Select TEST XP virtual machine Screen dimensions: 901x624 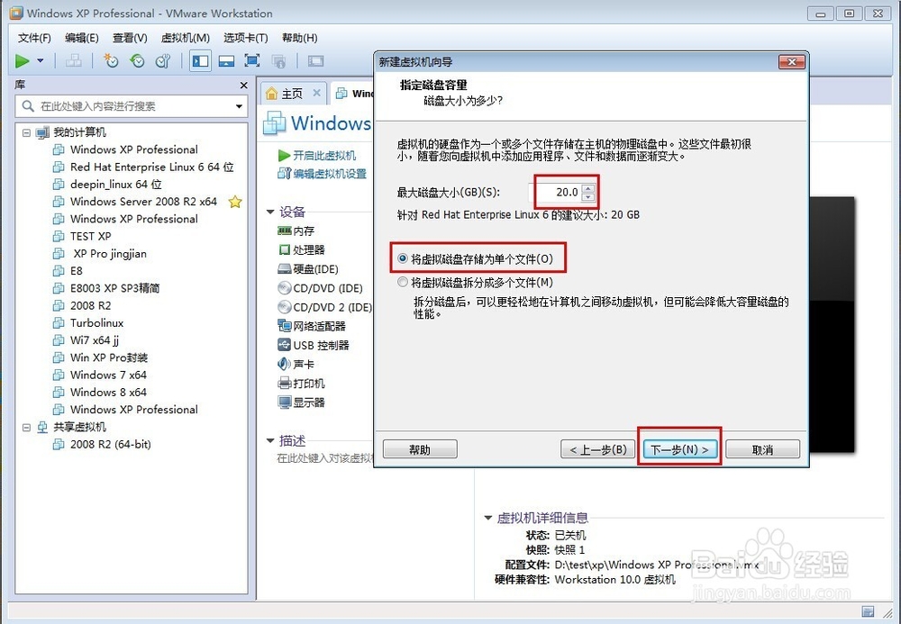[x=90, y=236]
